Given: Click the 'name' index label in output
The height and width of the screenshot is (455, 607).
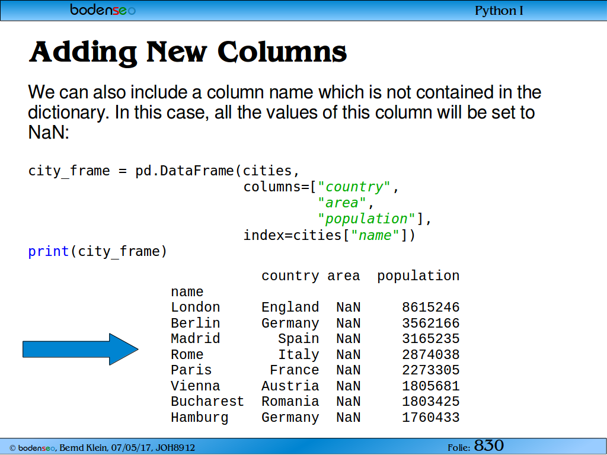Looking at the screenshot, I should pyautogui.click(x=187, y=291).
